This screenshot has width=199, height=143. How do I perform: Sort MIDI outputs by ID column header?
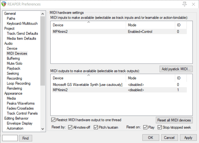click(x=181, y=78)
